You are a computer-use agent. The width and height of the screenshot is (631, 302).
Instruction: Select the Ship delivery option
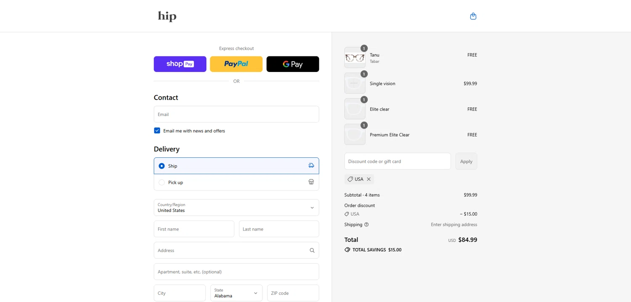click(x=236, y=166)
